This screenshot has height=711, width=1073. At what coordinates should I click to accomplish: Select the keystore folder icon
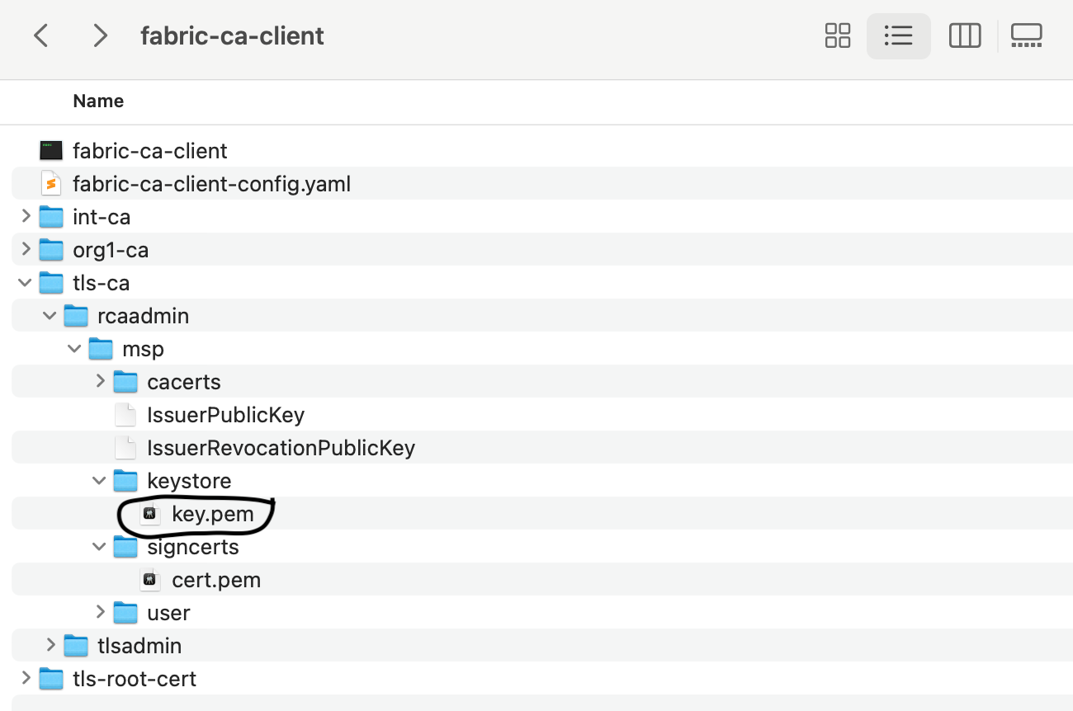(125, 481)
